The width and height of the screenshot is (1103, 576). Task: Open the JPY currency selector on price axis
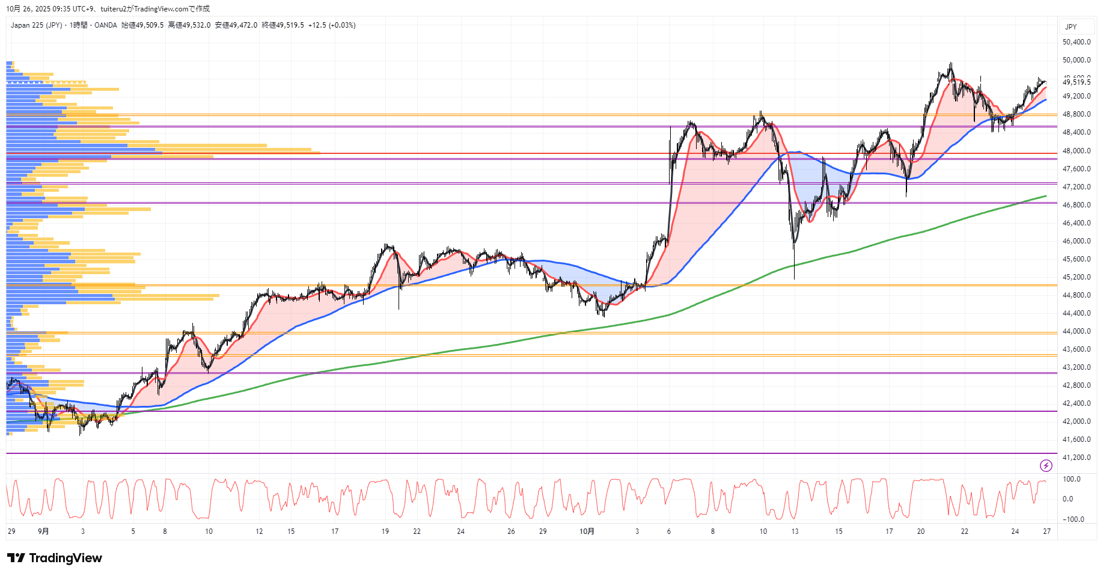click(1071, 26)
